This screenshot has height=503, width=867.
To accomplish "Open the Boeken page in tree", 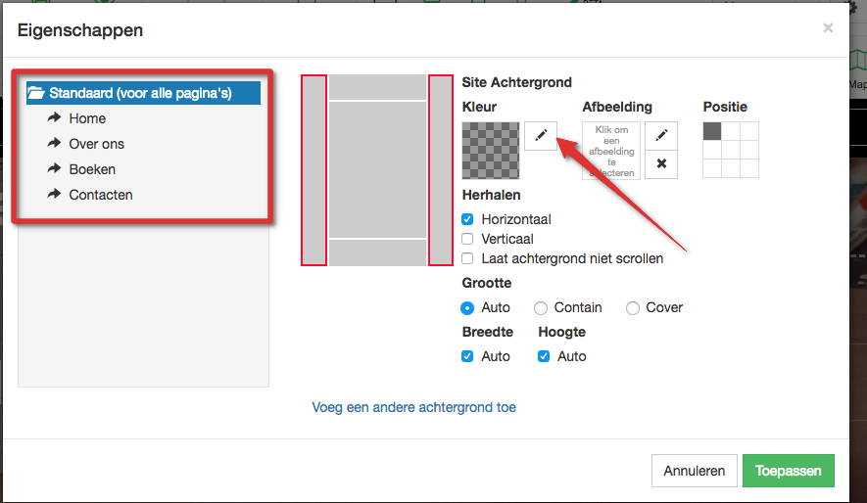I will click(x=92, y=169).
